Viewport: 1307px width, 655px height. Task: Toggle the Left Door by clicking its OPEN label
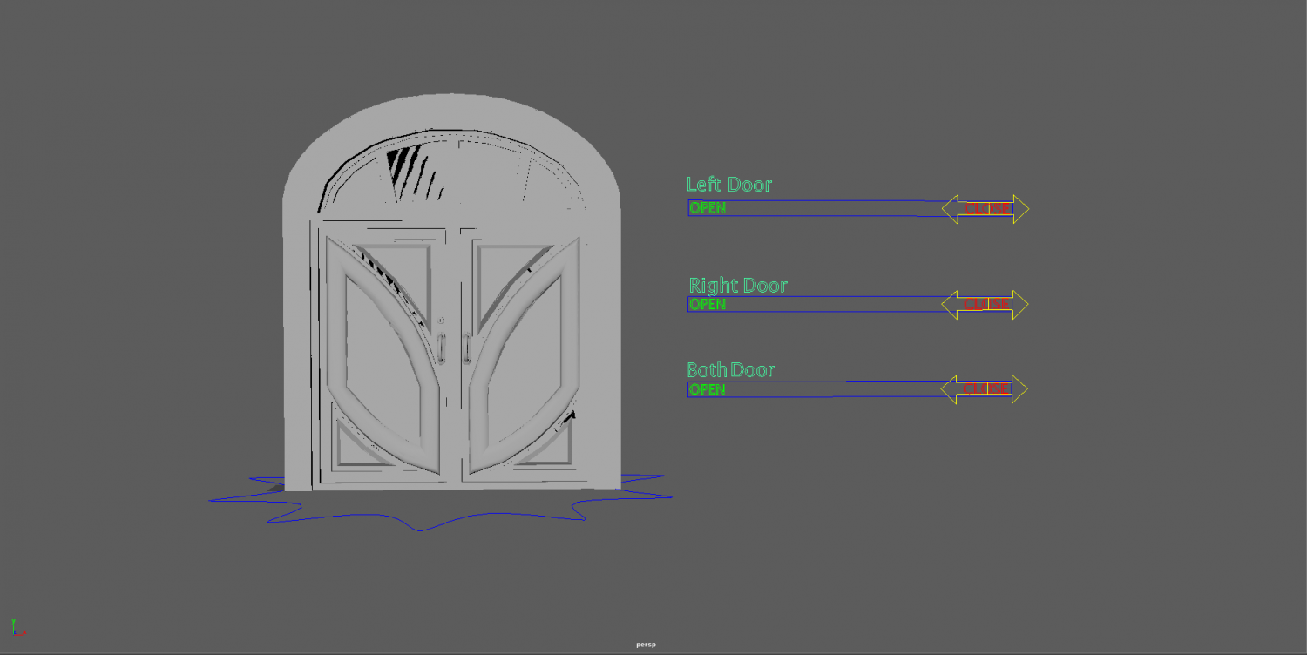tap(706, 208)
